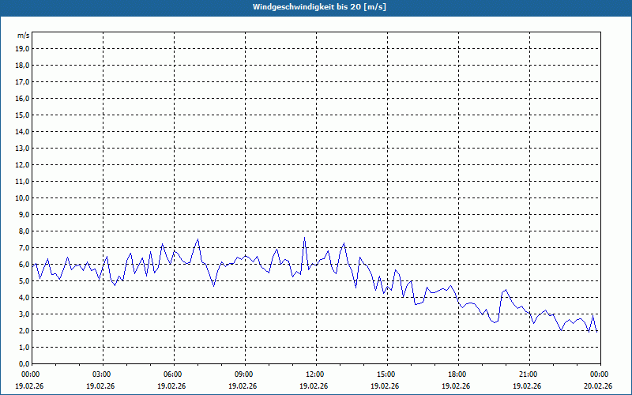
Task: Select the 03:00 time axis label
Action: point(102,374)
